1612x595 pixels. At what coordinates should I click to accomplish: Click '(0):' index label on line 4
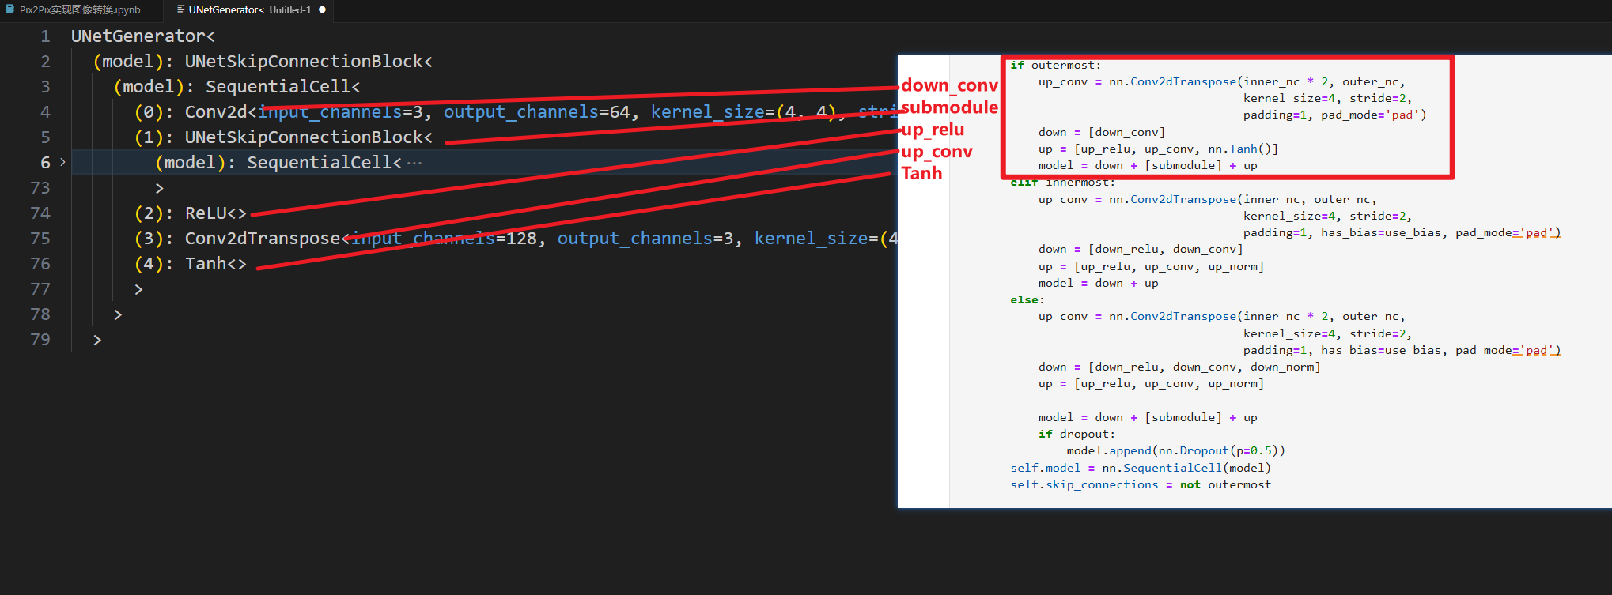154,112
